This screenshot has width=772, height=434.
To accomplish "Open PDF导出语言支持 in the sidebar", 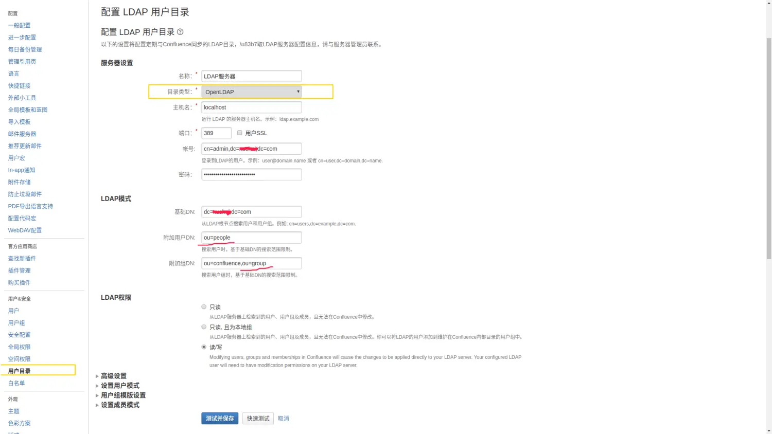I will click(x=30, y=206).
